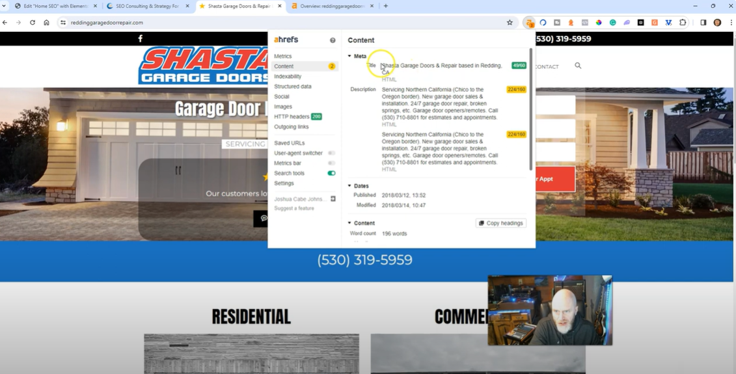Click the Shasta Garage Doors logo

click(x=203, y=66)
